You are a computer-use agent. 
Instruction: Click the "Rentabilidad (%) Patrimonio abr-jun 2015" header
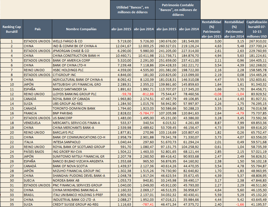pyautogui.click(x=212, y=29)
